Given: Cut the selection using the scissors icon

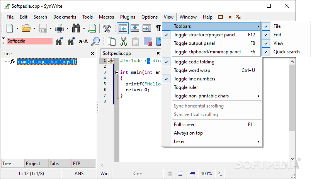Looking at the screenshot, I should (124, 41).
